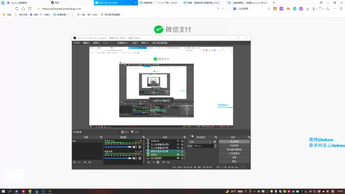Open reading mode book icon in browser
Screen dimensions: 345x194
pos(30,9)
